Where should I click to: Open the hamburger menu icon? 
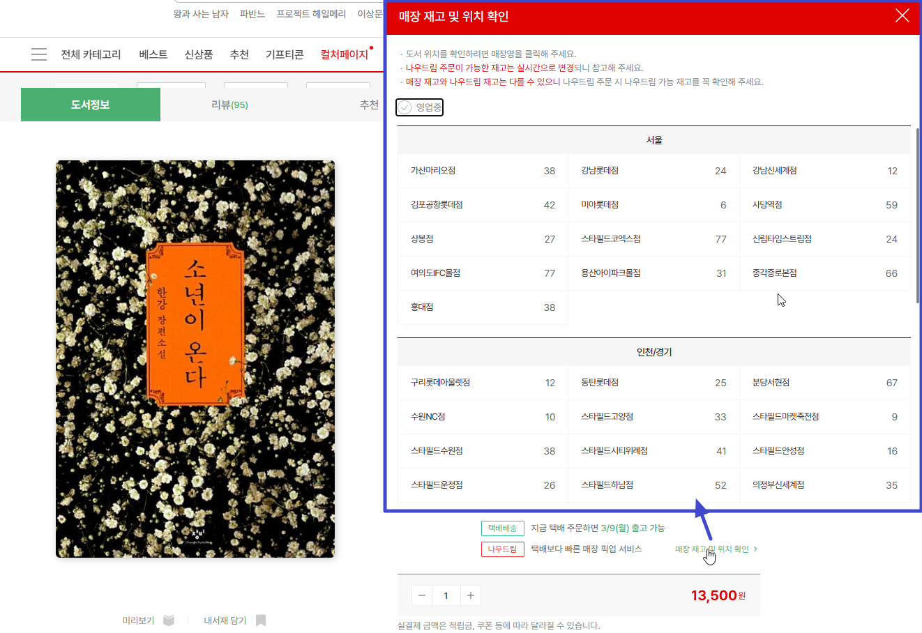point(39,54)
